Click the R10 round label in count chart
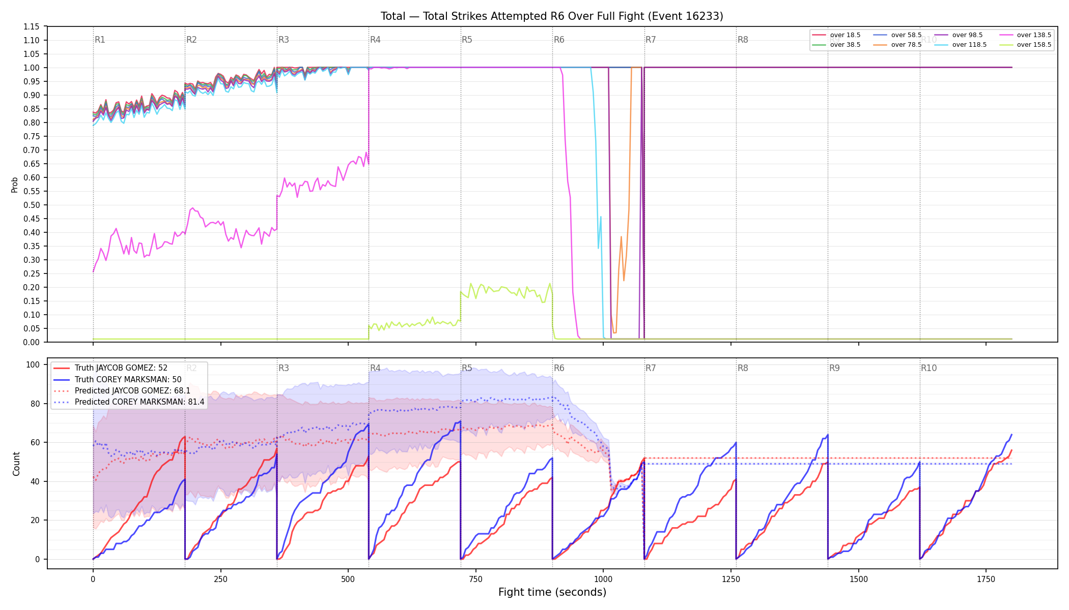Image resolution: width=1069 pixels, height=610 pixels. pos(929,368)
